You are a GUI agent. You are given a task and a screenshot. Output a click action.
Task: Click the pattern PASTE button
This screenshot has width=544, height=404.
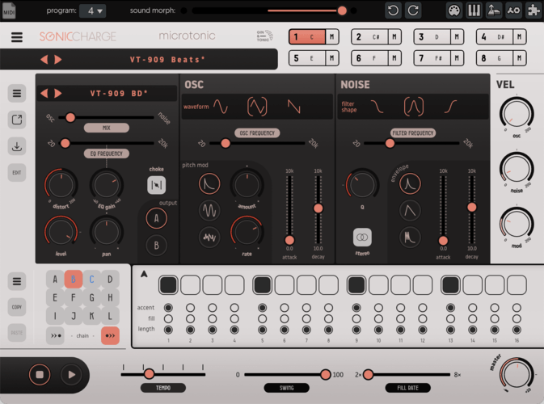(x=17, y=333)
